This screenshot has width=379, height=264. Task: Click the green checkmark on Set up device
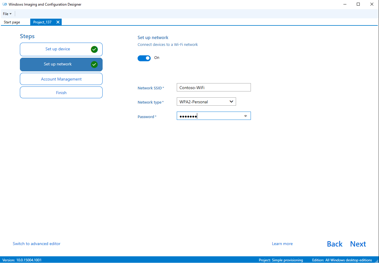[x=94, y=49]
